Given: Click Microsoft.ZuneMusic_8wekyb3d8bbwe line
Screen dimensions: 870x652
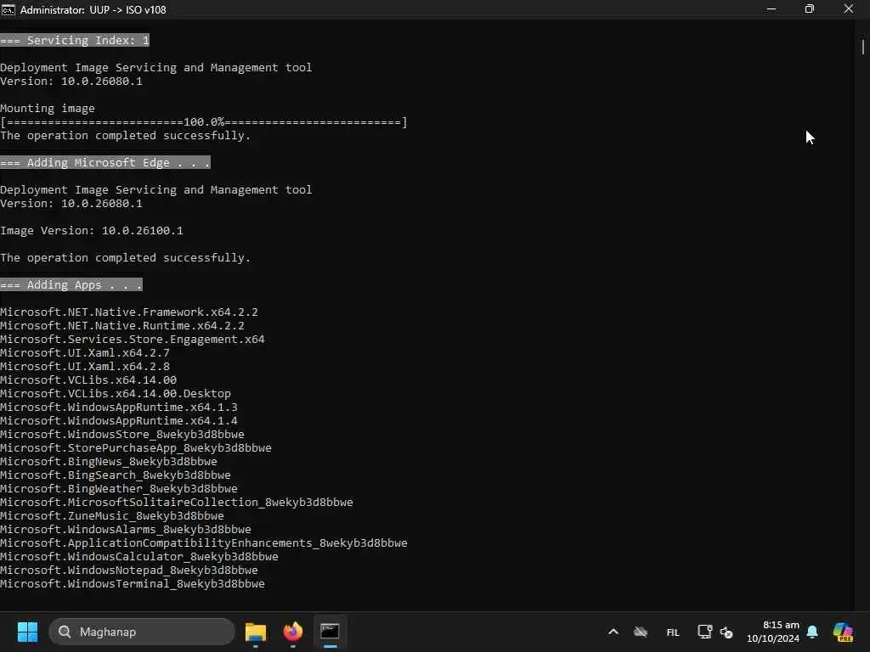Looking at the screenshot, I should tap(112, 516).
